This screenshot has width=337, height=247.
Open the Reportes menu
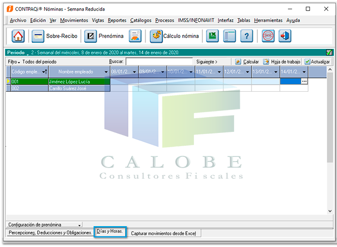(x=117, y=20)
